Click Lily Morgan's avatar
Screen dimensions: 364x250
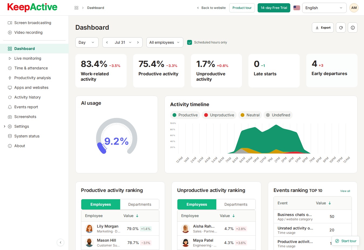coord(89,229)
